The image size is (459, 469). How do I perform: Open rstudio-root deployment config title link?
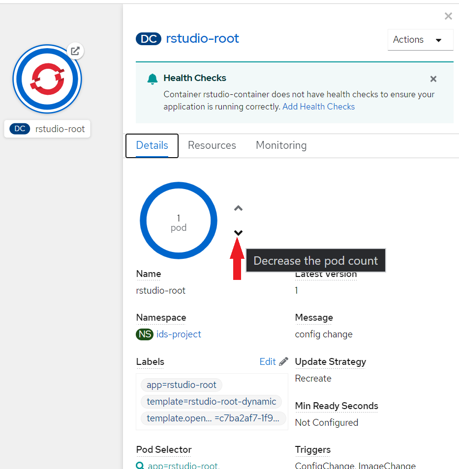[202, 39]
